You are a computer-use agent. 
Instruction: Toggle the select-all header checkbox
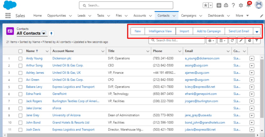tap(20, 51)
